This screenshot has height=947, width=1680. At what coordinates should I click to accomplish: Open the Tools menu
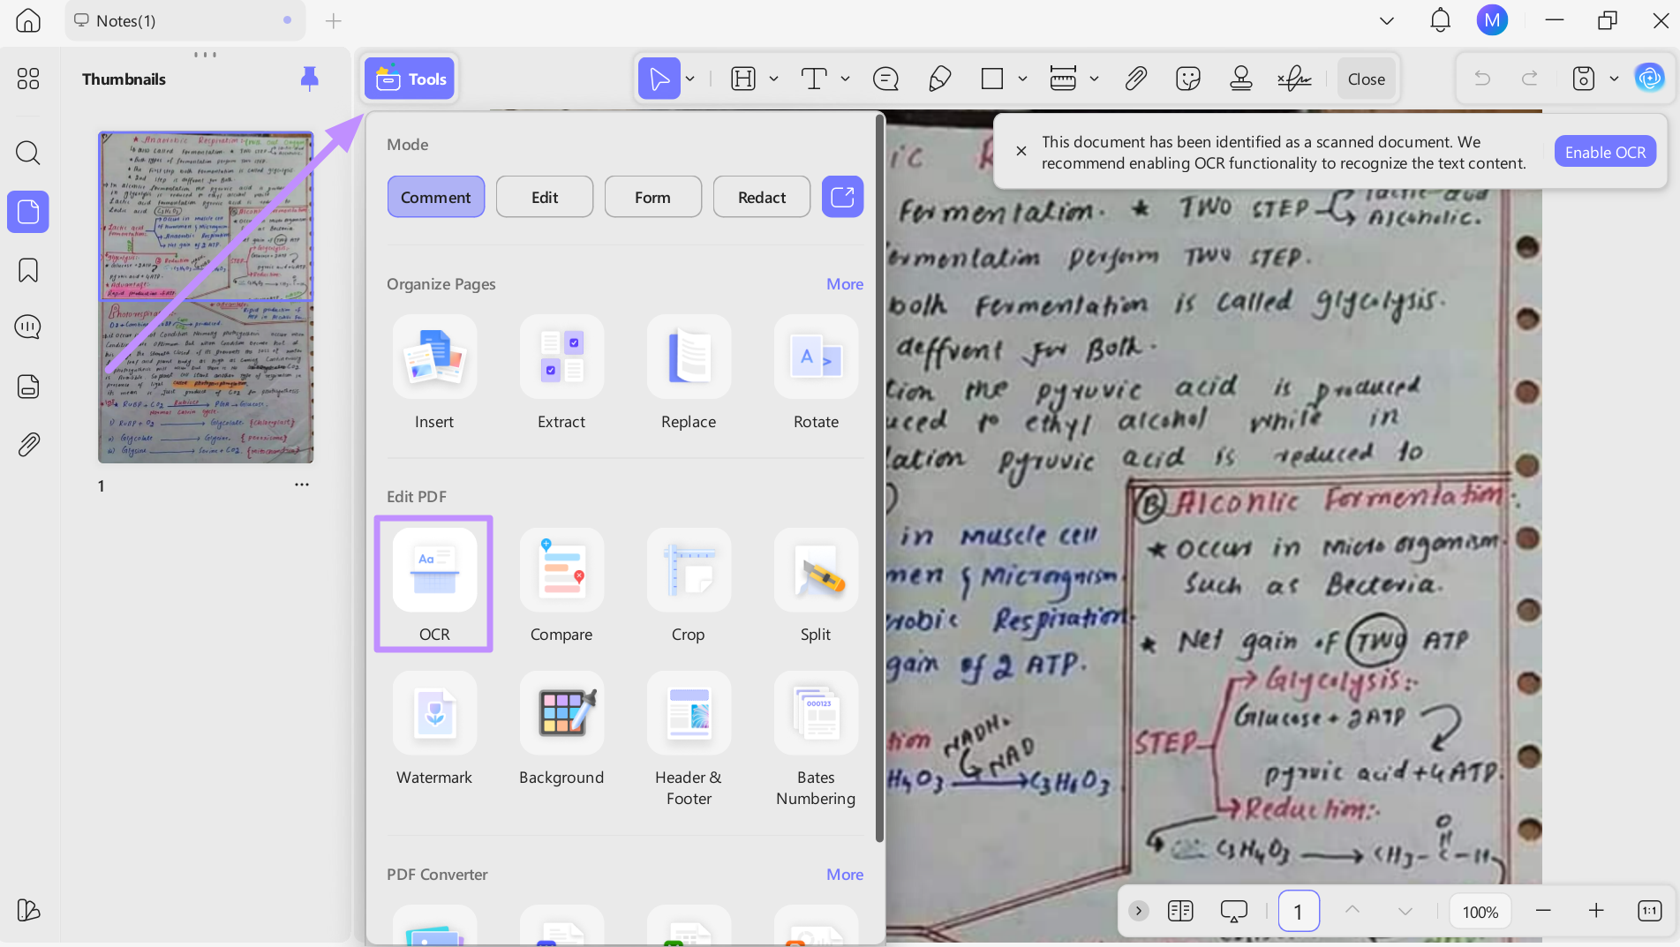tap(410, 79)
